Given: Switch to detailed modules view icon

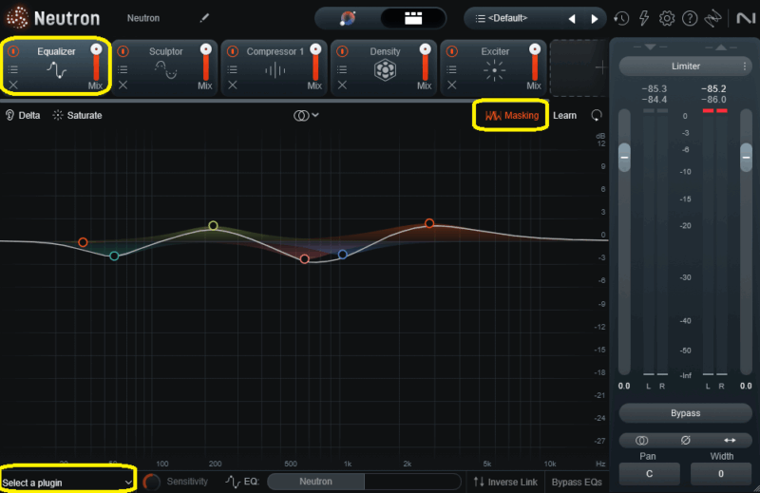Looking at the screenshot, I should pos(413,18).
